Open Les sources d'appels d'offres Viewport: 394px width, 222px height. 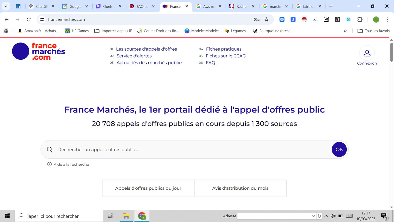(146, 49)
